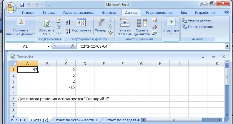Select row 4 header

(14, 87)
